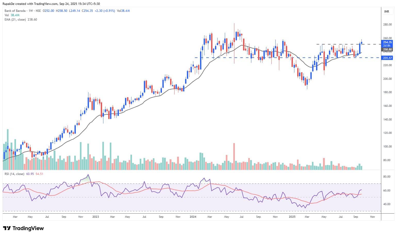Viewport: 397px width, 236px height.
Task: Click the EMA (21, close) indicator legend
Action: coord(15,20)
